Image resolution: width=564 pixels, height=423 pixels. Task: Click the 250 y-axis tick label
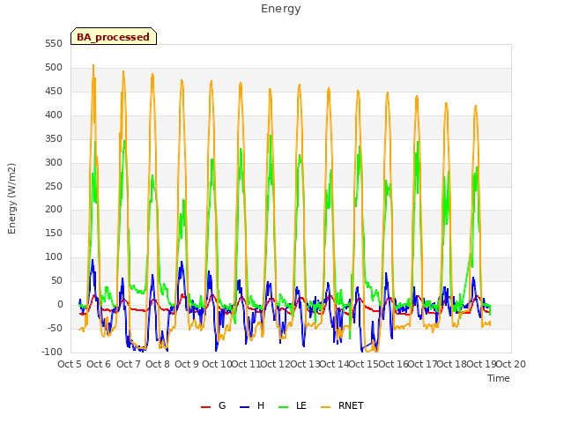pyautogui.click(x=54, y=186)
